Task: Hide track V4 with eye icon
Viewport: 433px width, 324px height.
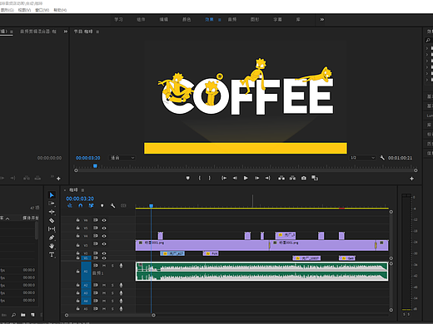Action: point(104,236)
